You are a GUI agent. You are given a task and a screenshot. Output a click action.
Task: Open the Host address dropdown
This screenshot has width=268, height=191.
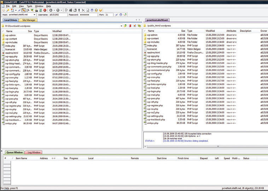(34, 15)
